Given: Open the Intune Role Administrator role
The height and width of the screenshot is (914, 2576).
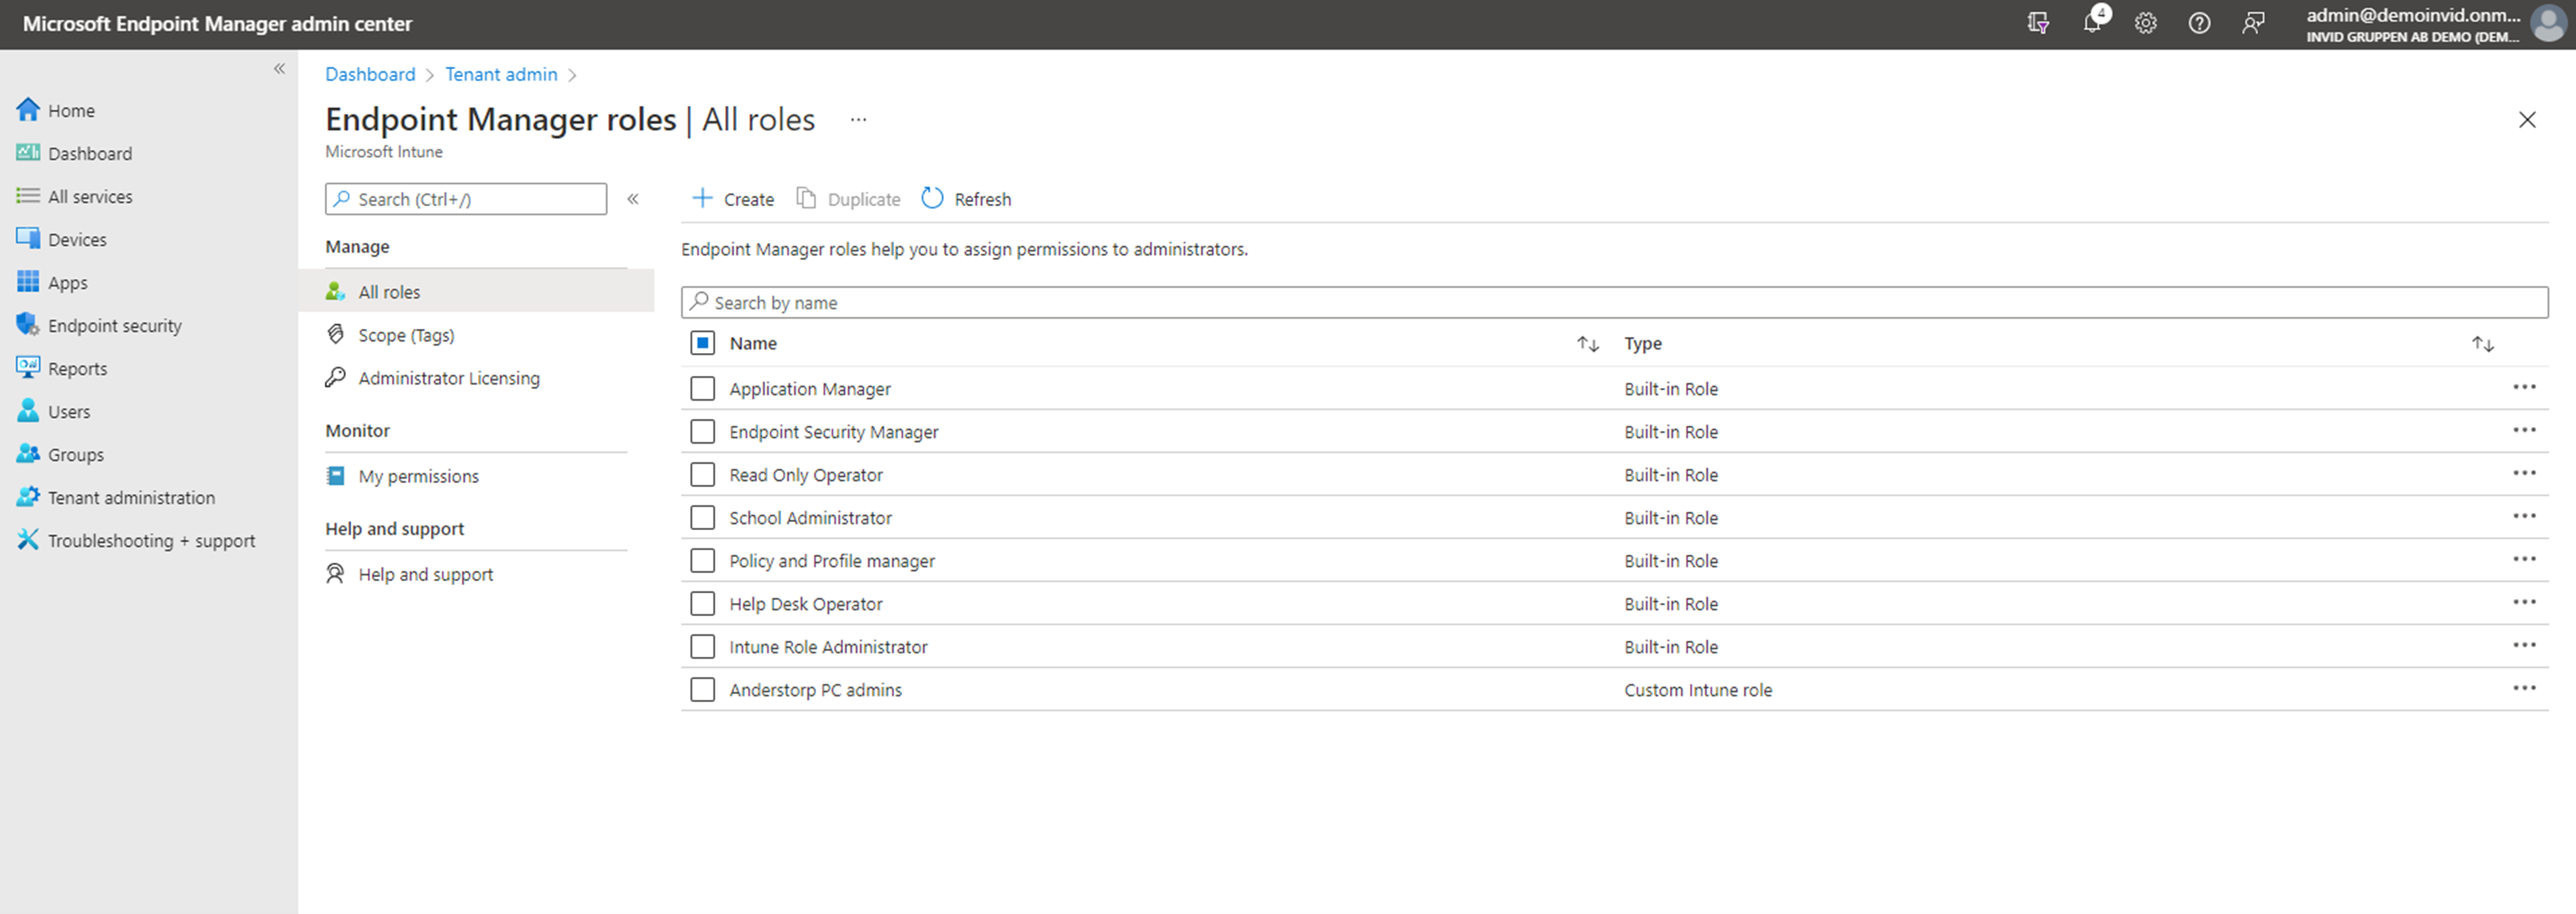Looking at the screenshot, I should (x=828, y=647).
